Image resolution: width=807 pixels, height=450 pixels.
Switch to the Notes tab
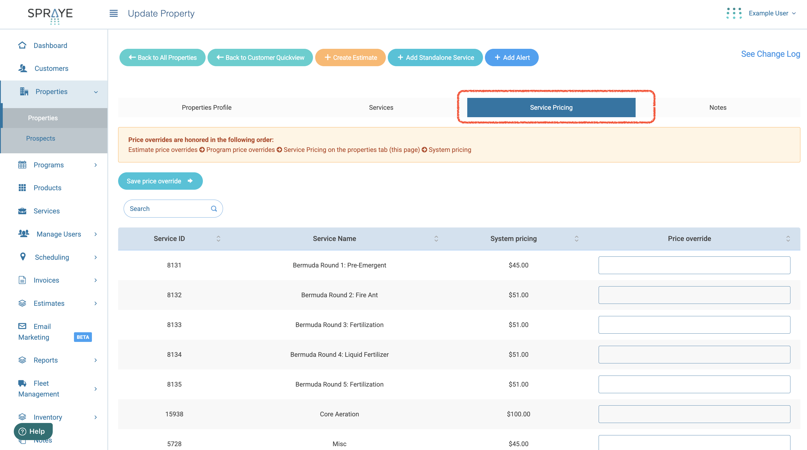tap(717, 108)
